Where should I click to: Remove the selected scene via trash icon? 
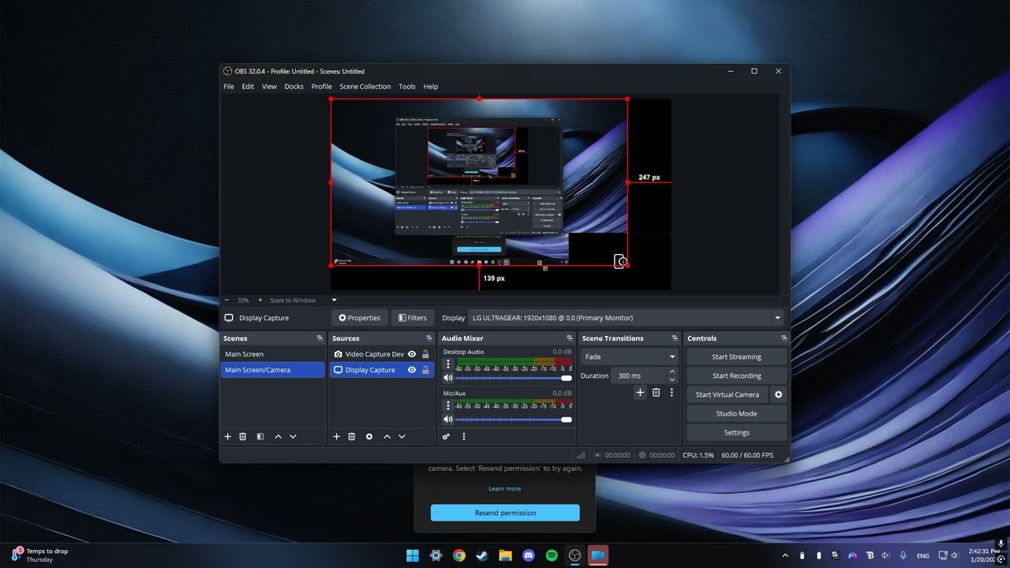coord(243,436)
